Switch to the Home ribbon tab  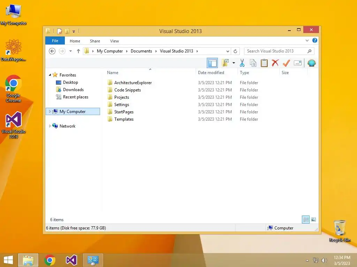point(75,41)
